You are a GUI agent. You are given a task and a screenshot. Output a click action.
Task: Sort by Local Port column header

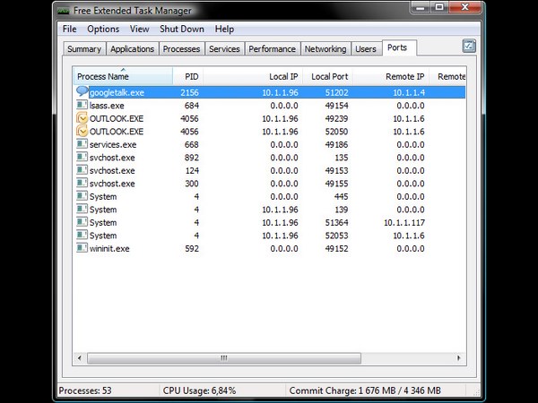[329, 77]
